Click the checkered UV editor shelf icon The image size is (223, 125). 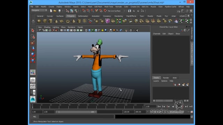(x=181, y=21)
